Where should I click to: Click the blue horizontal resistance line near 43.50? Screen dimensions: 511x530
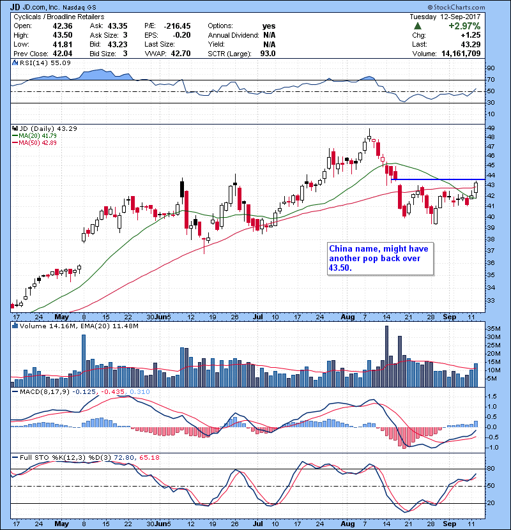(x=438, y=179)
